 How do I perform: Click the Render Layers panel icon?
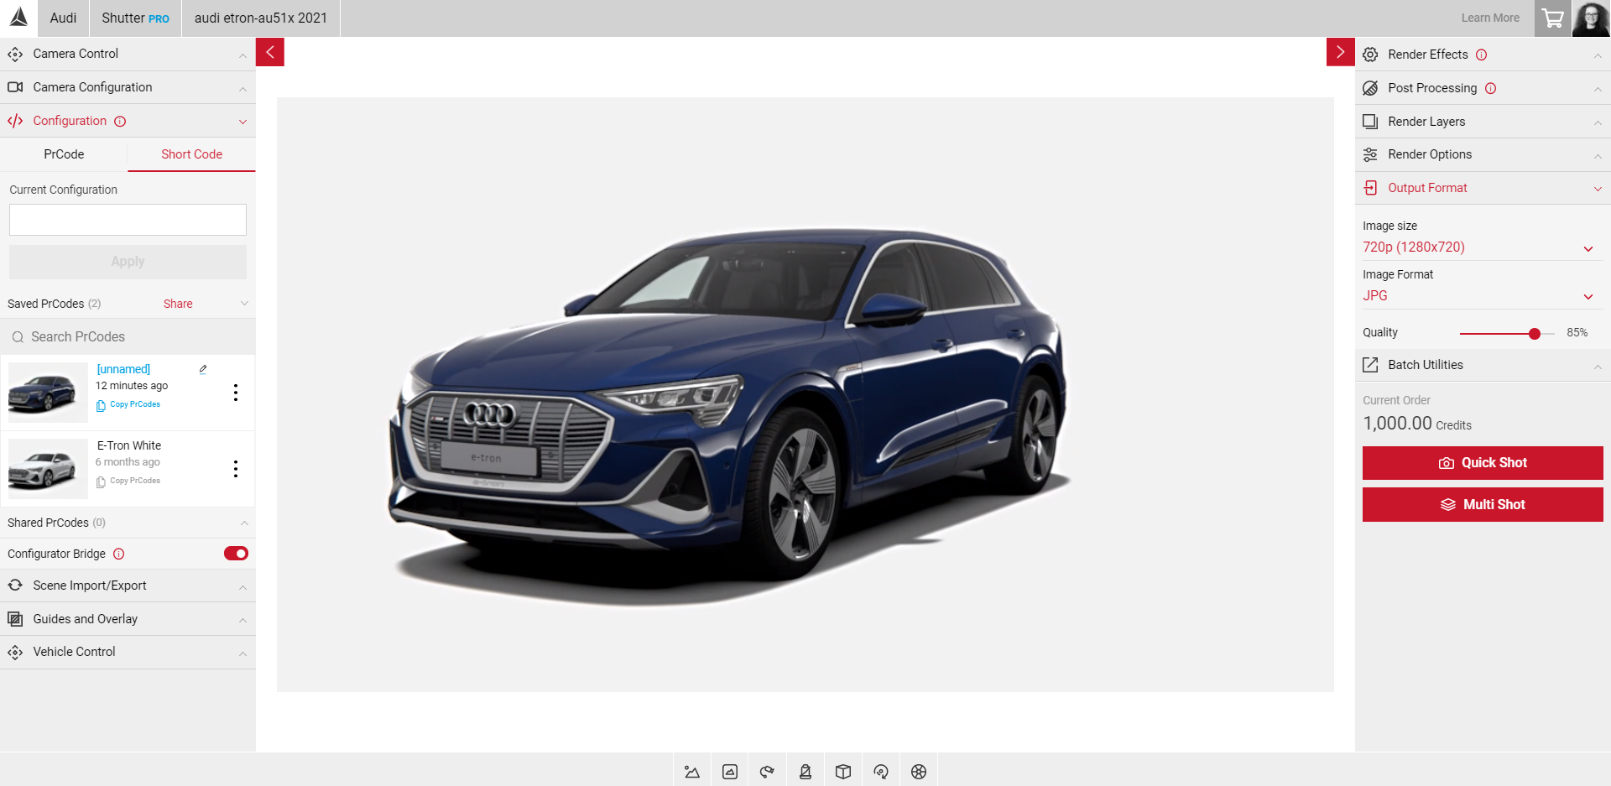[1370, 122]
